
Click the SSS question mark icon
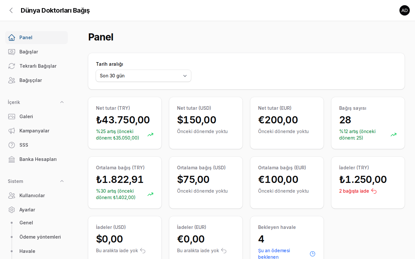12,145
